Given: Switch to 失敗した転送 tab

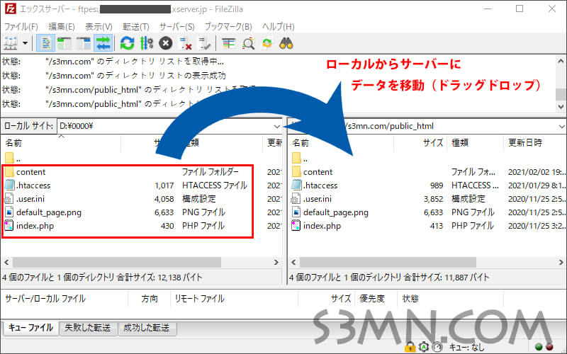Looking at the screenshot, I should [x=88, y=328].
